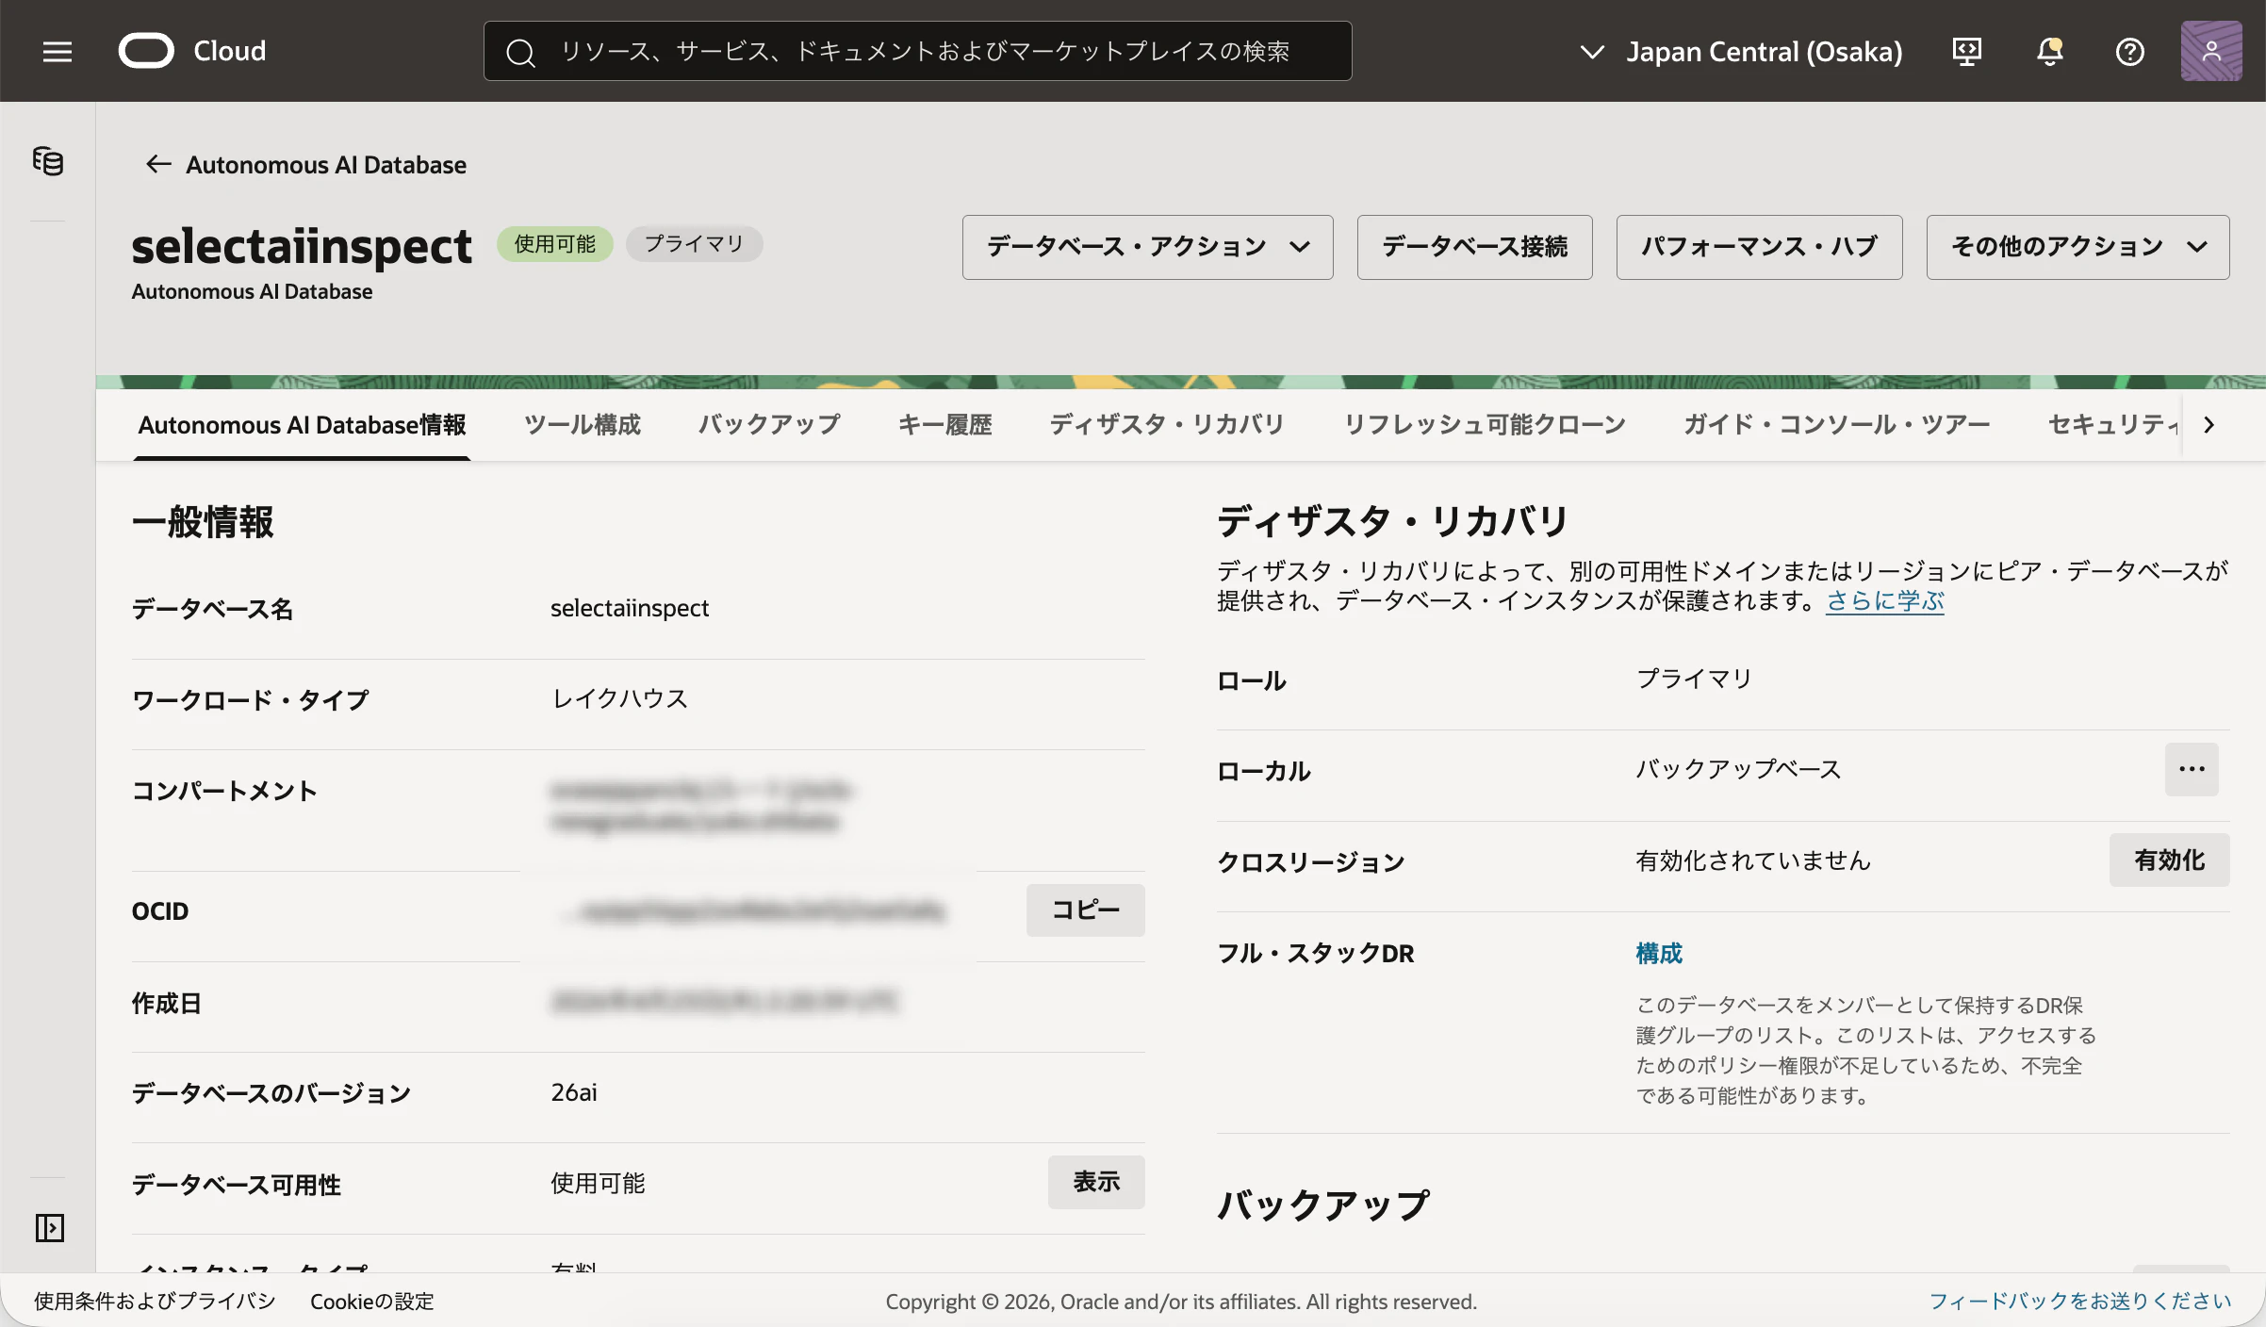Open the データベース・アクション dropdown
2266x1327 pixels.
(x=1147, y=247)
